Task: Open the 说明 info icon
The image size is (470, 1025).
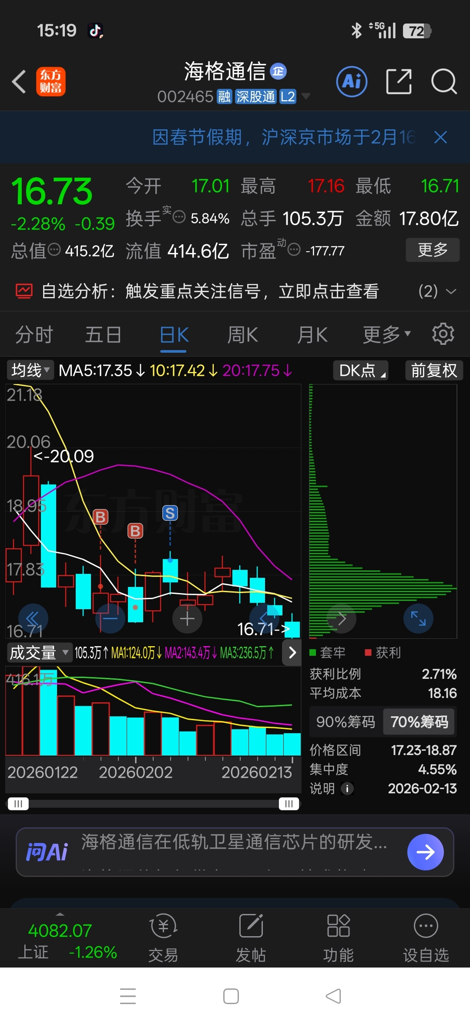Action: (347, 789)
